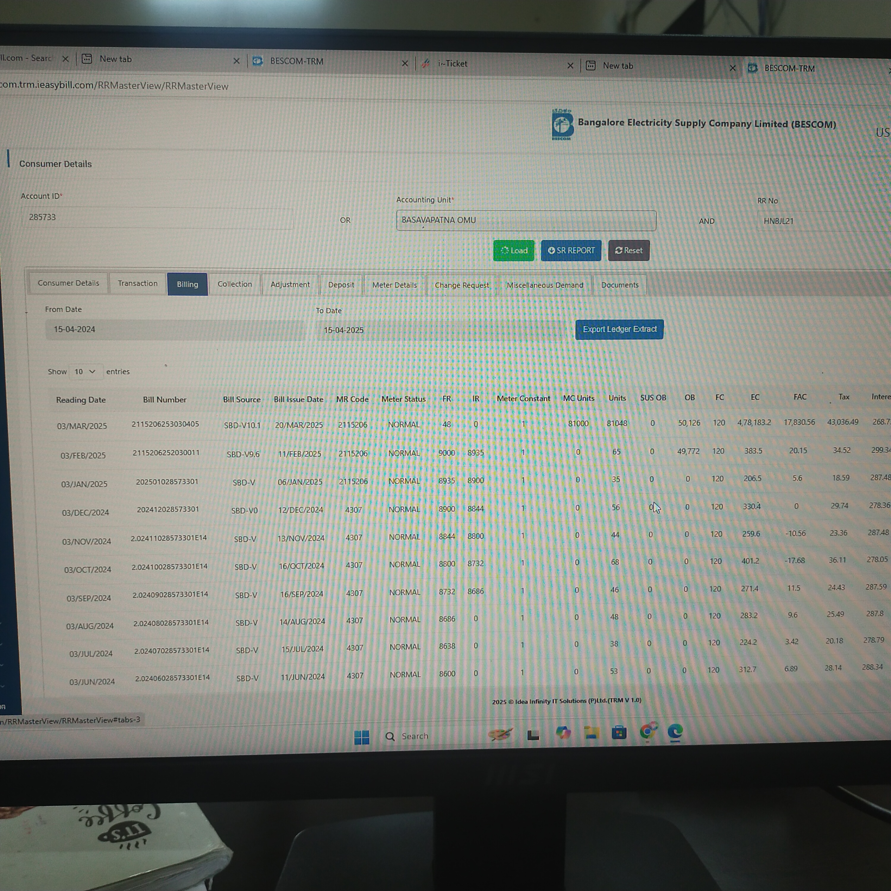The height and width of the screenshot is (891, 891).
Task: Click the EC amount 4,78,183.2
Action: (x=754, y=422)
